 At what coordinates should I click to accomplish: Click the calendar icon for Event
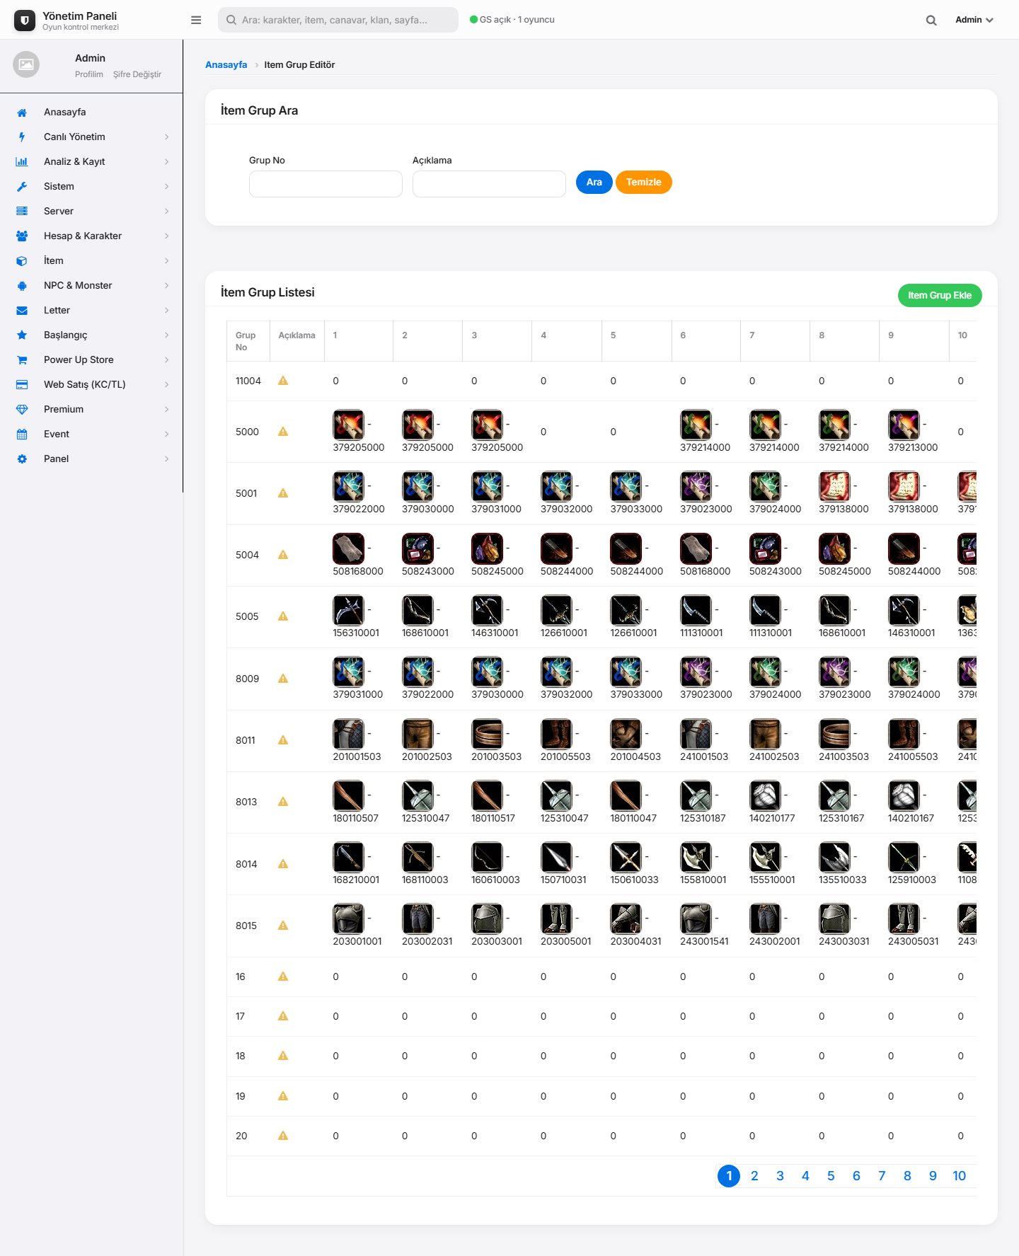(22, 434)
